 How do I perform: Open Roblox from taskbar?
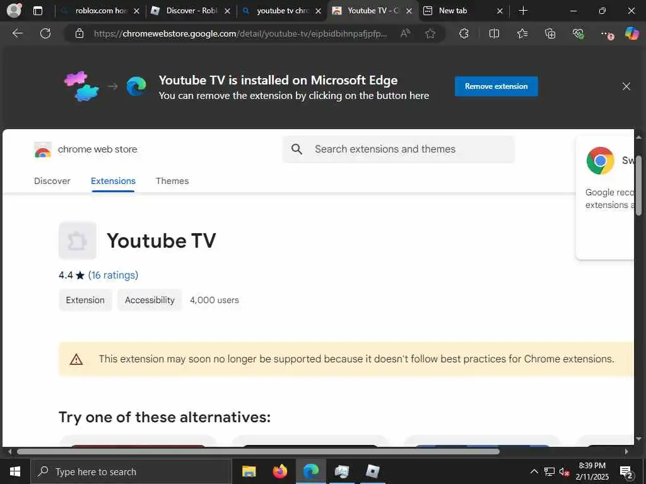click(373, 471)
